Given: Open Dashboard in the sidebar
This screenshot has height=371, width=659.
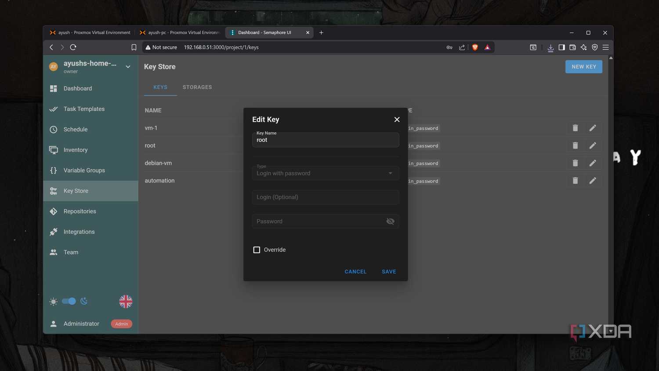Looking at the screenshot, I should pyautogui.click(x=91, y=88).
